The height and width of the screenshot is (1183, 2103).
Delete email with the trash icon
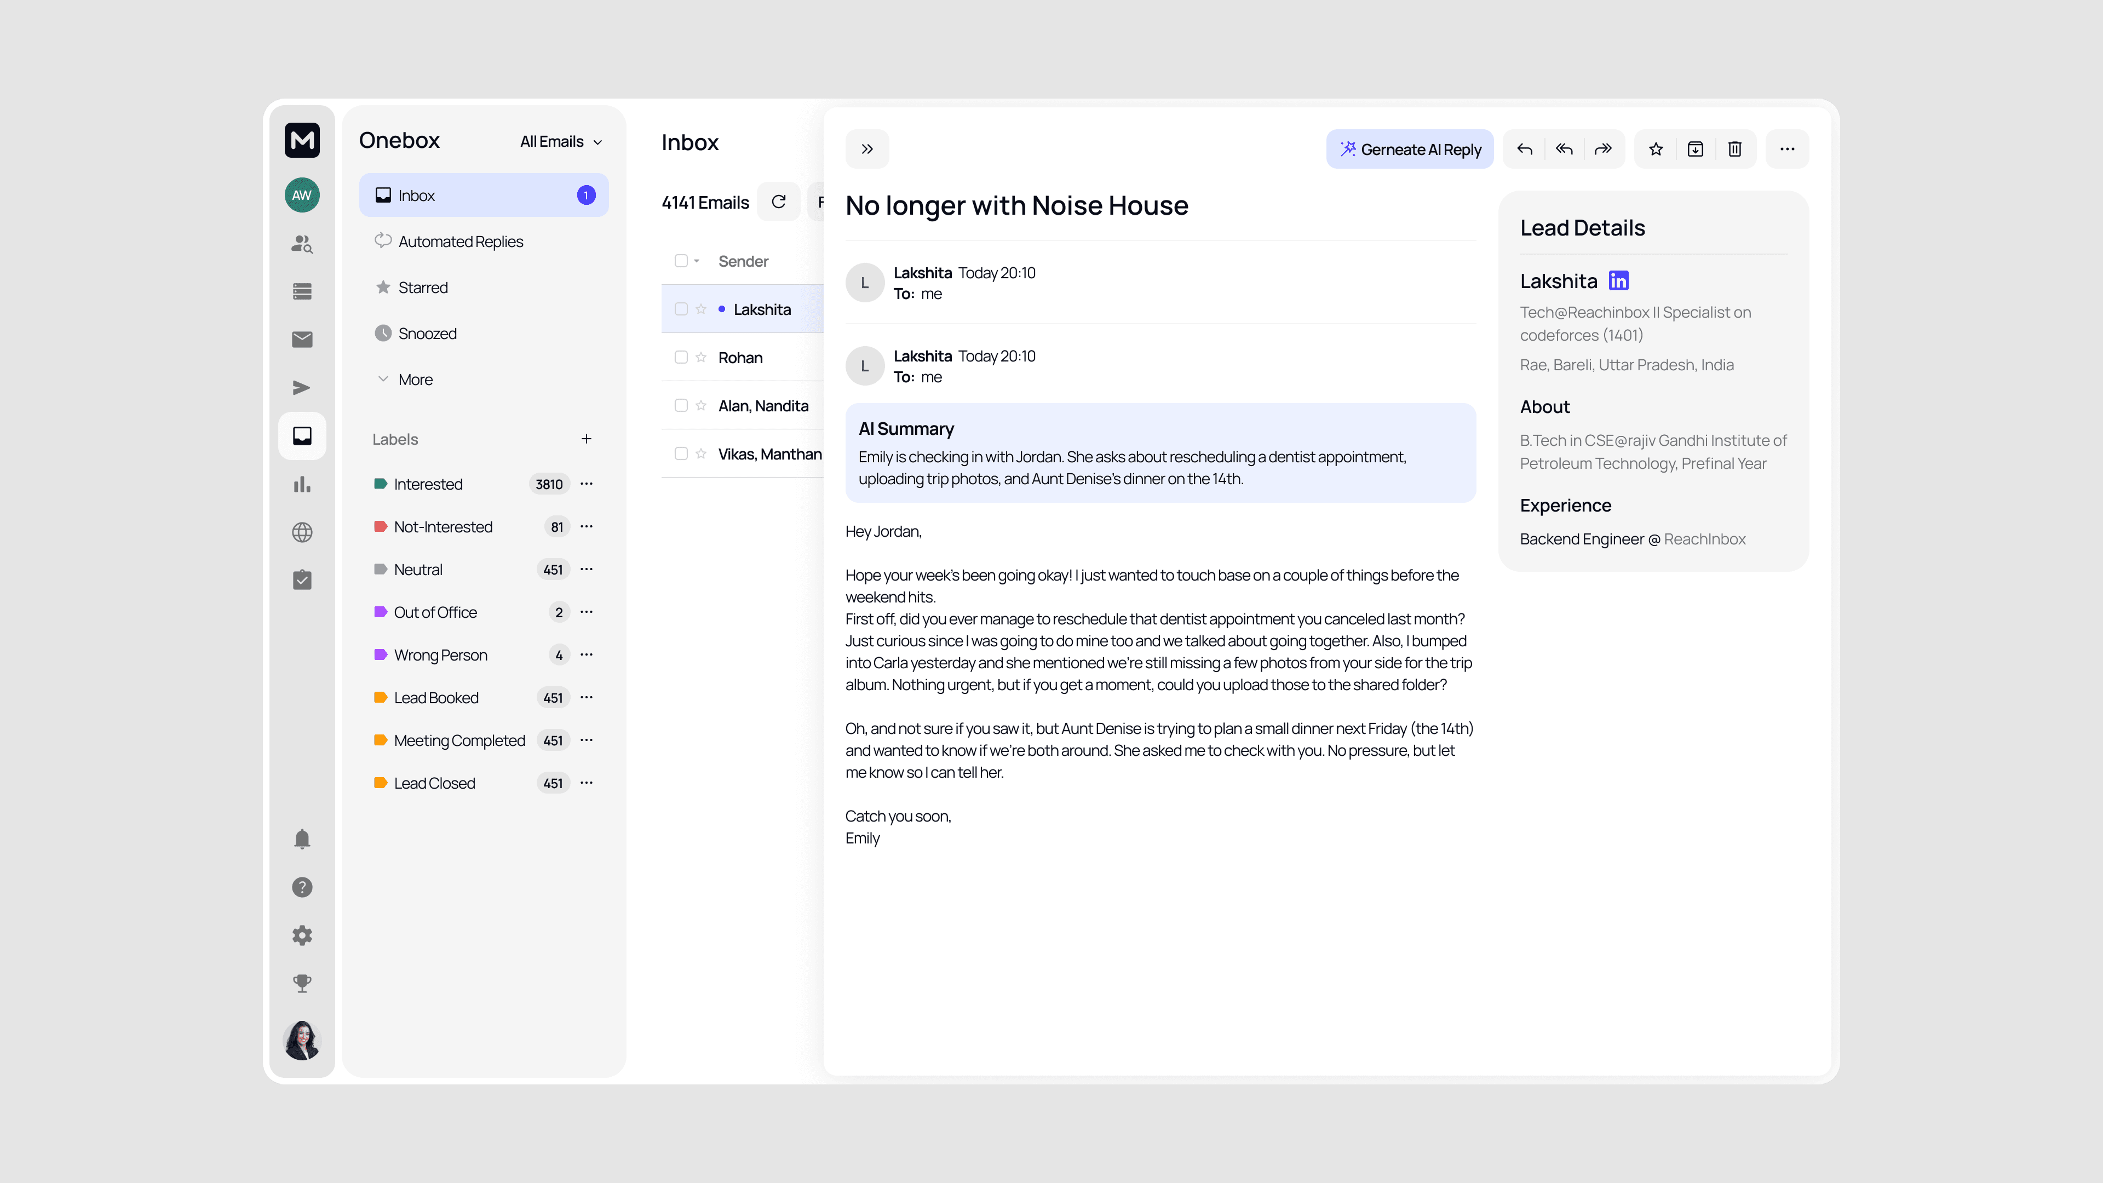click(x=1735, y=148)
